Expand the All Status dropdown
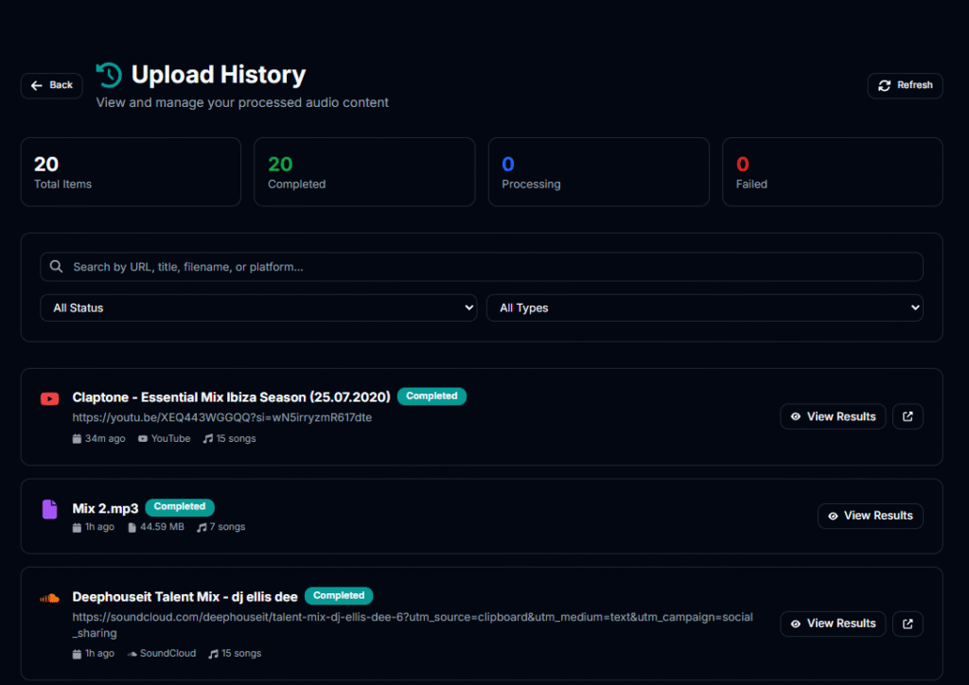Viewport: 969px width, 685px height. point(258,307)
